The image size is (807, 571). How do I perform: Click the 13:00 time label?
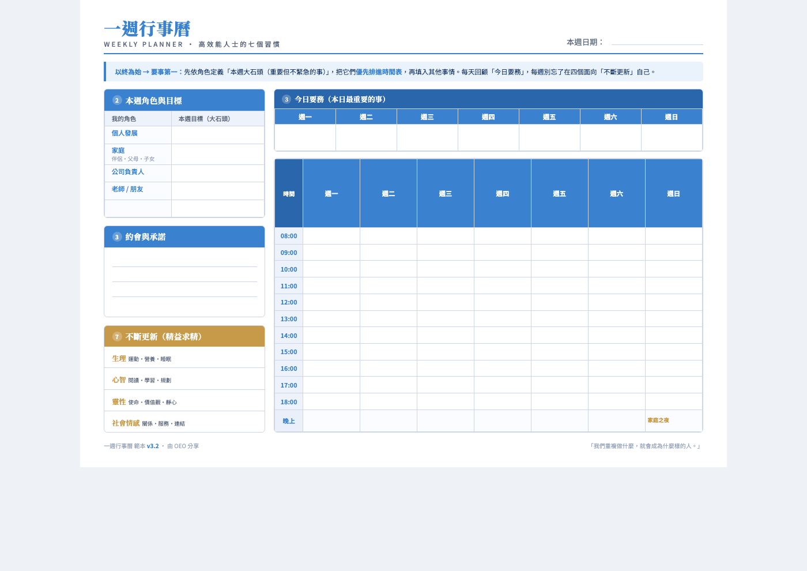pyautogui.click(x=289, y=319)
